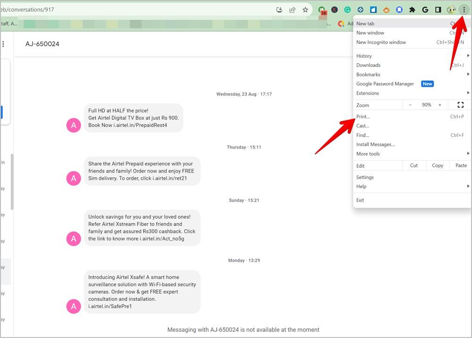Increase zoom with the plus button
The height and width of the screenshot is (338, 472).
440,105
